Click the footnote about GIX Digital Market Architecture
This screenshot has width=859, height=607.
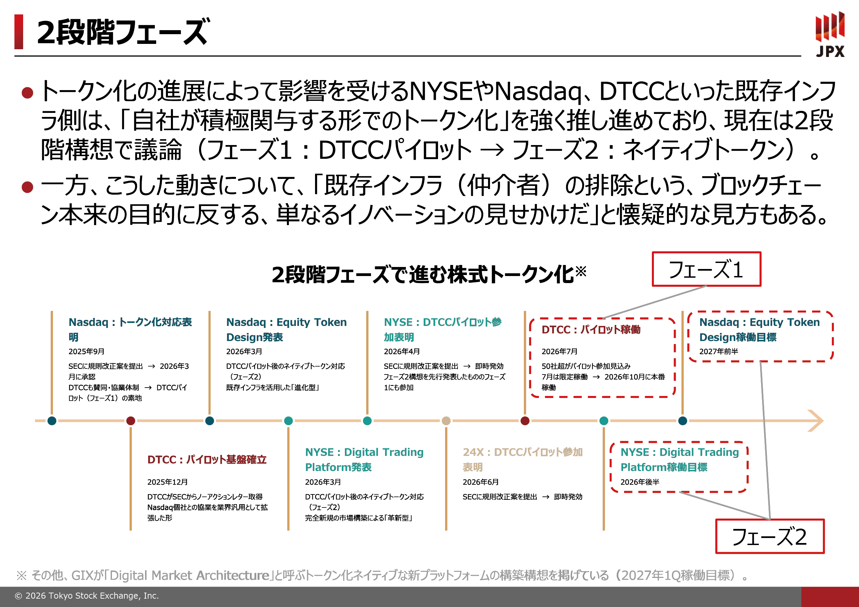point(382,575)
